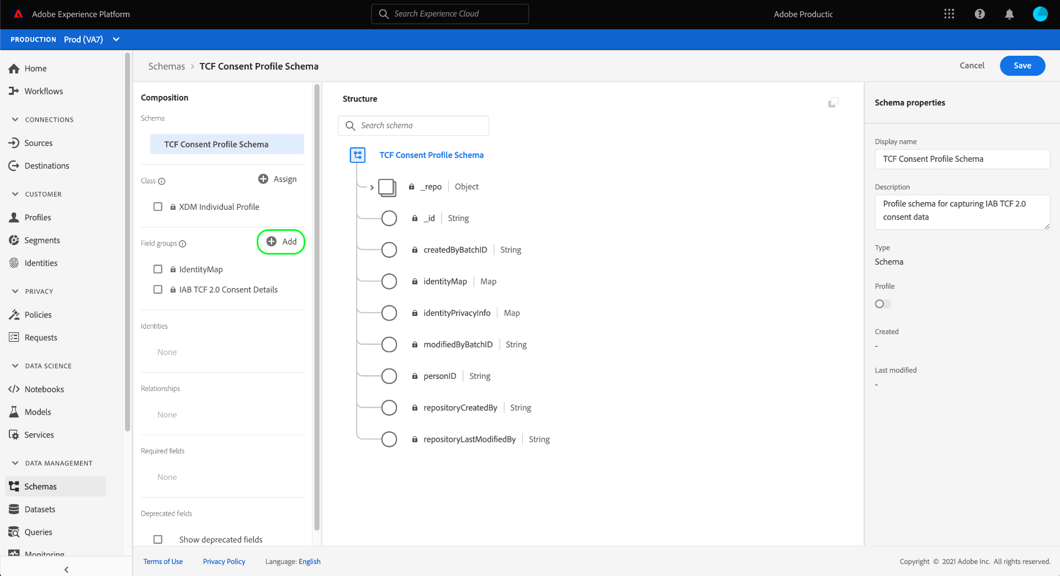
Task: Assign a class to the schema
Action: pyautogui.click(x=278, y=179)
